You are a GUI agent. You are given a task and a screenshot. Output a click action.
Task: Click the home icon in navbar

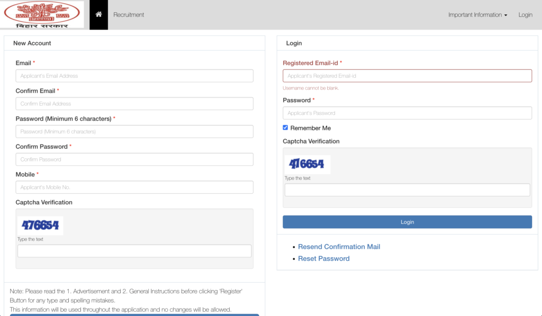[98, 14]
